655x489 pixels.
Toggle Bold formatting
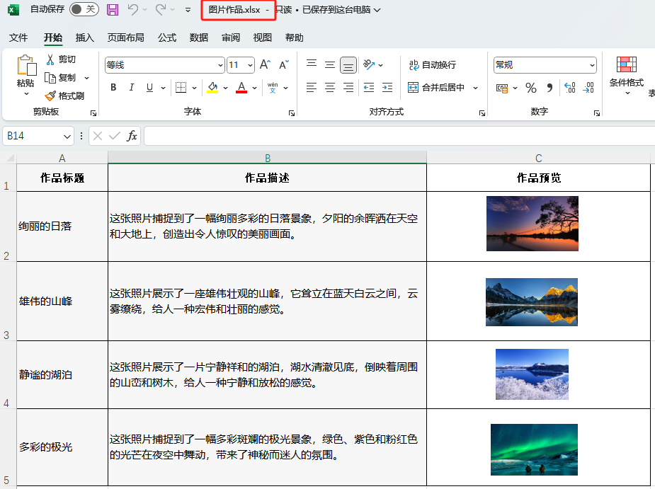coord(113,88)
